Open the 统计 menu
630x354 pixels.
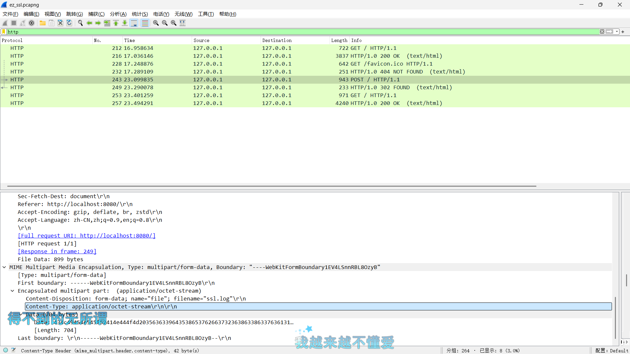[140, 14]
